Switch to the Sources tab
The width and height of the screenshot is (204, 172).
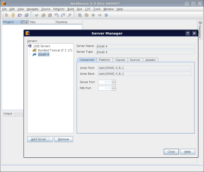pos(135,60)
